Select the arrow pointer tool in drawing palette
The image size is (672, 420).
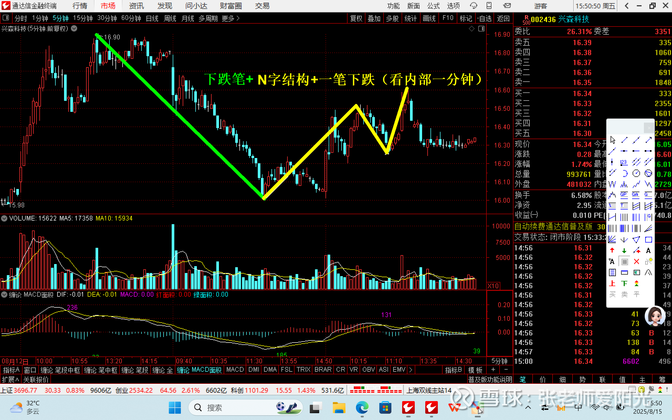coord(613,140)
